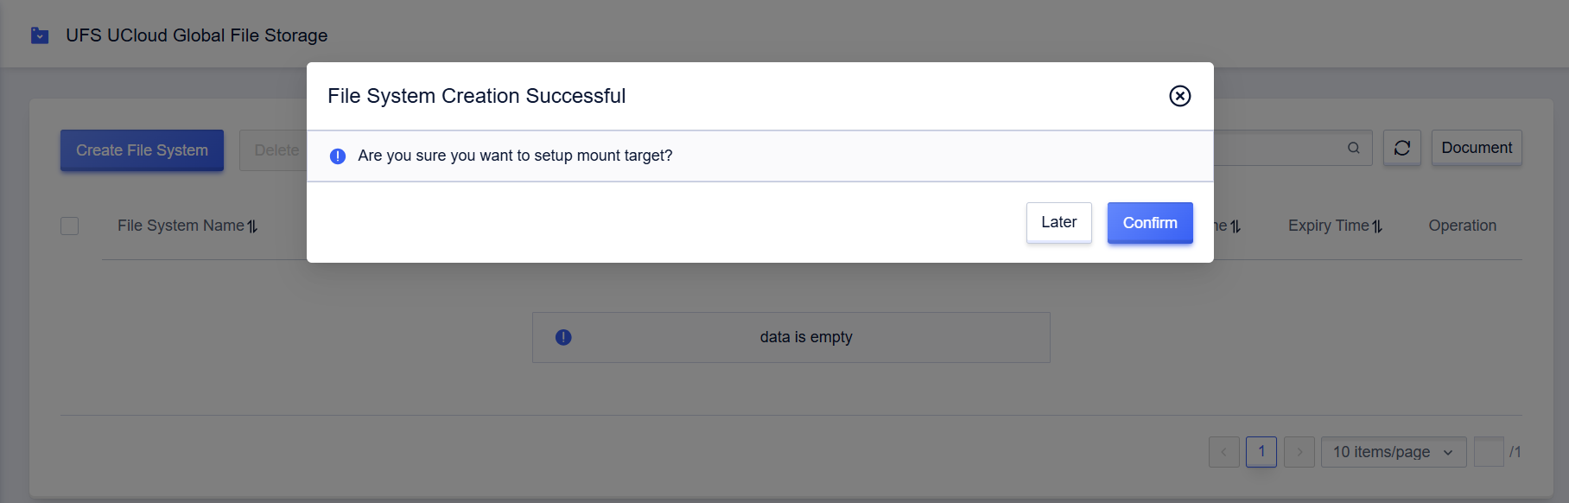Viewport: 1569px width, 503px height.
Task: Open the Document link button
Action: pos(1477,148)
